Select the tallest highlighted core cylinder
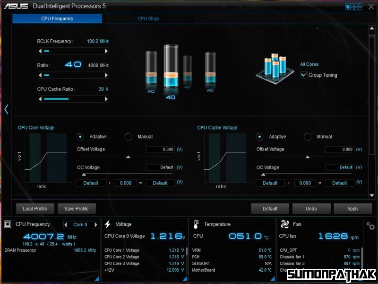The height and width of the screenshot is (284, 378). click(x=171, y=66)
